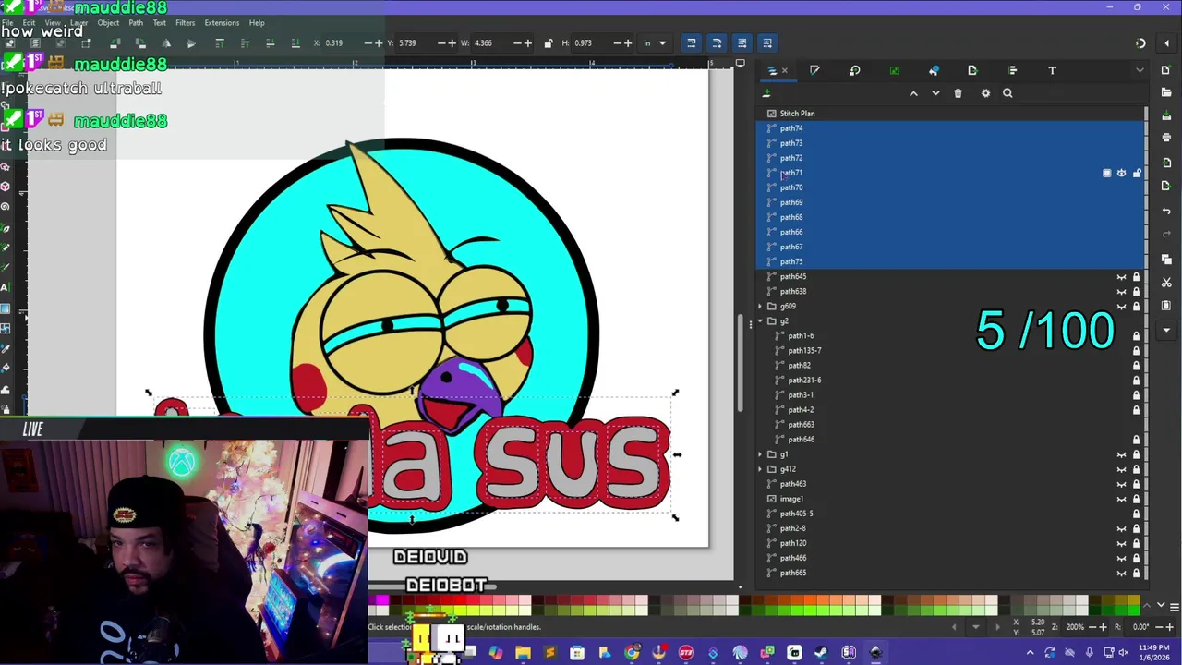Open the units dropdown showing in
1182x665 pixels.
point(655,43)
